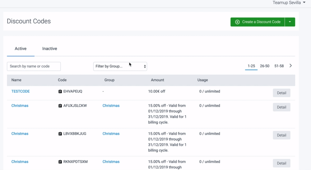Image resolution: width=311 pixels, height=170 pixels.
Task: Click Create a Discount Code button
Action: (x=258, y=22)
